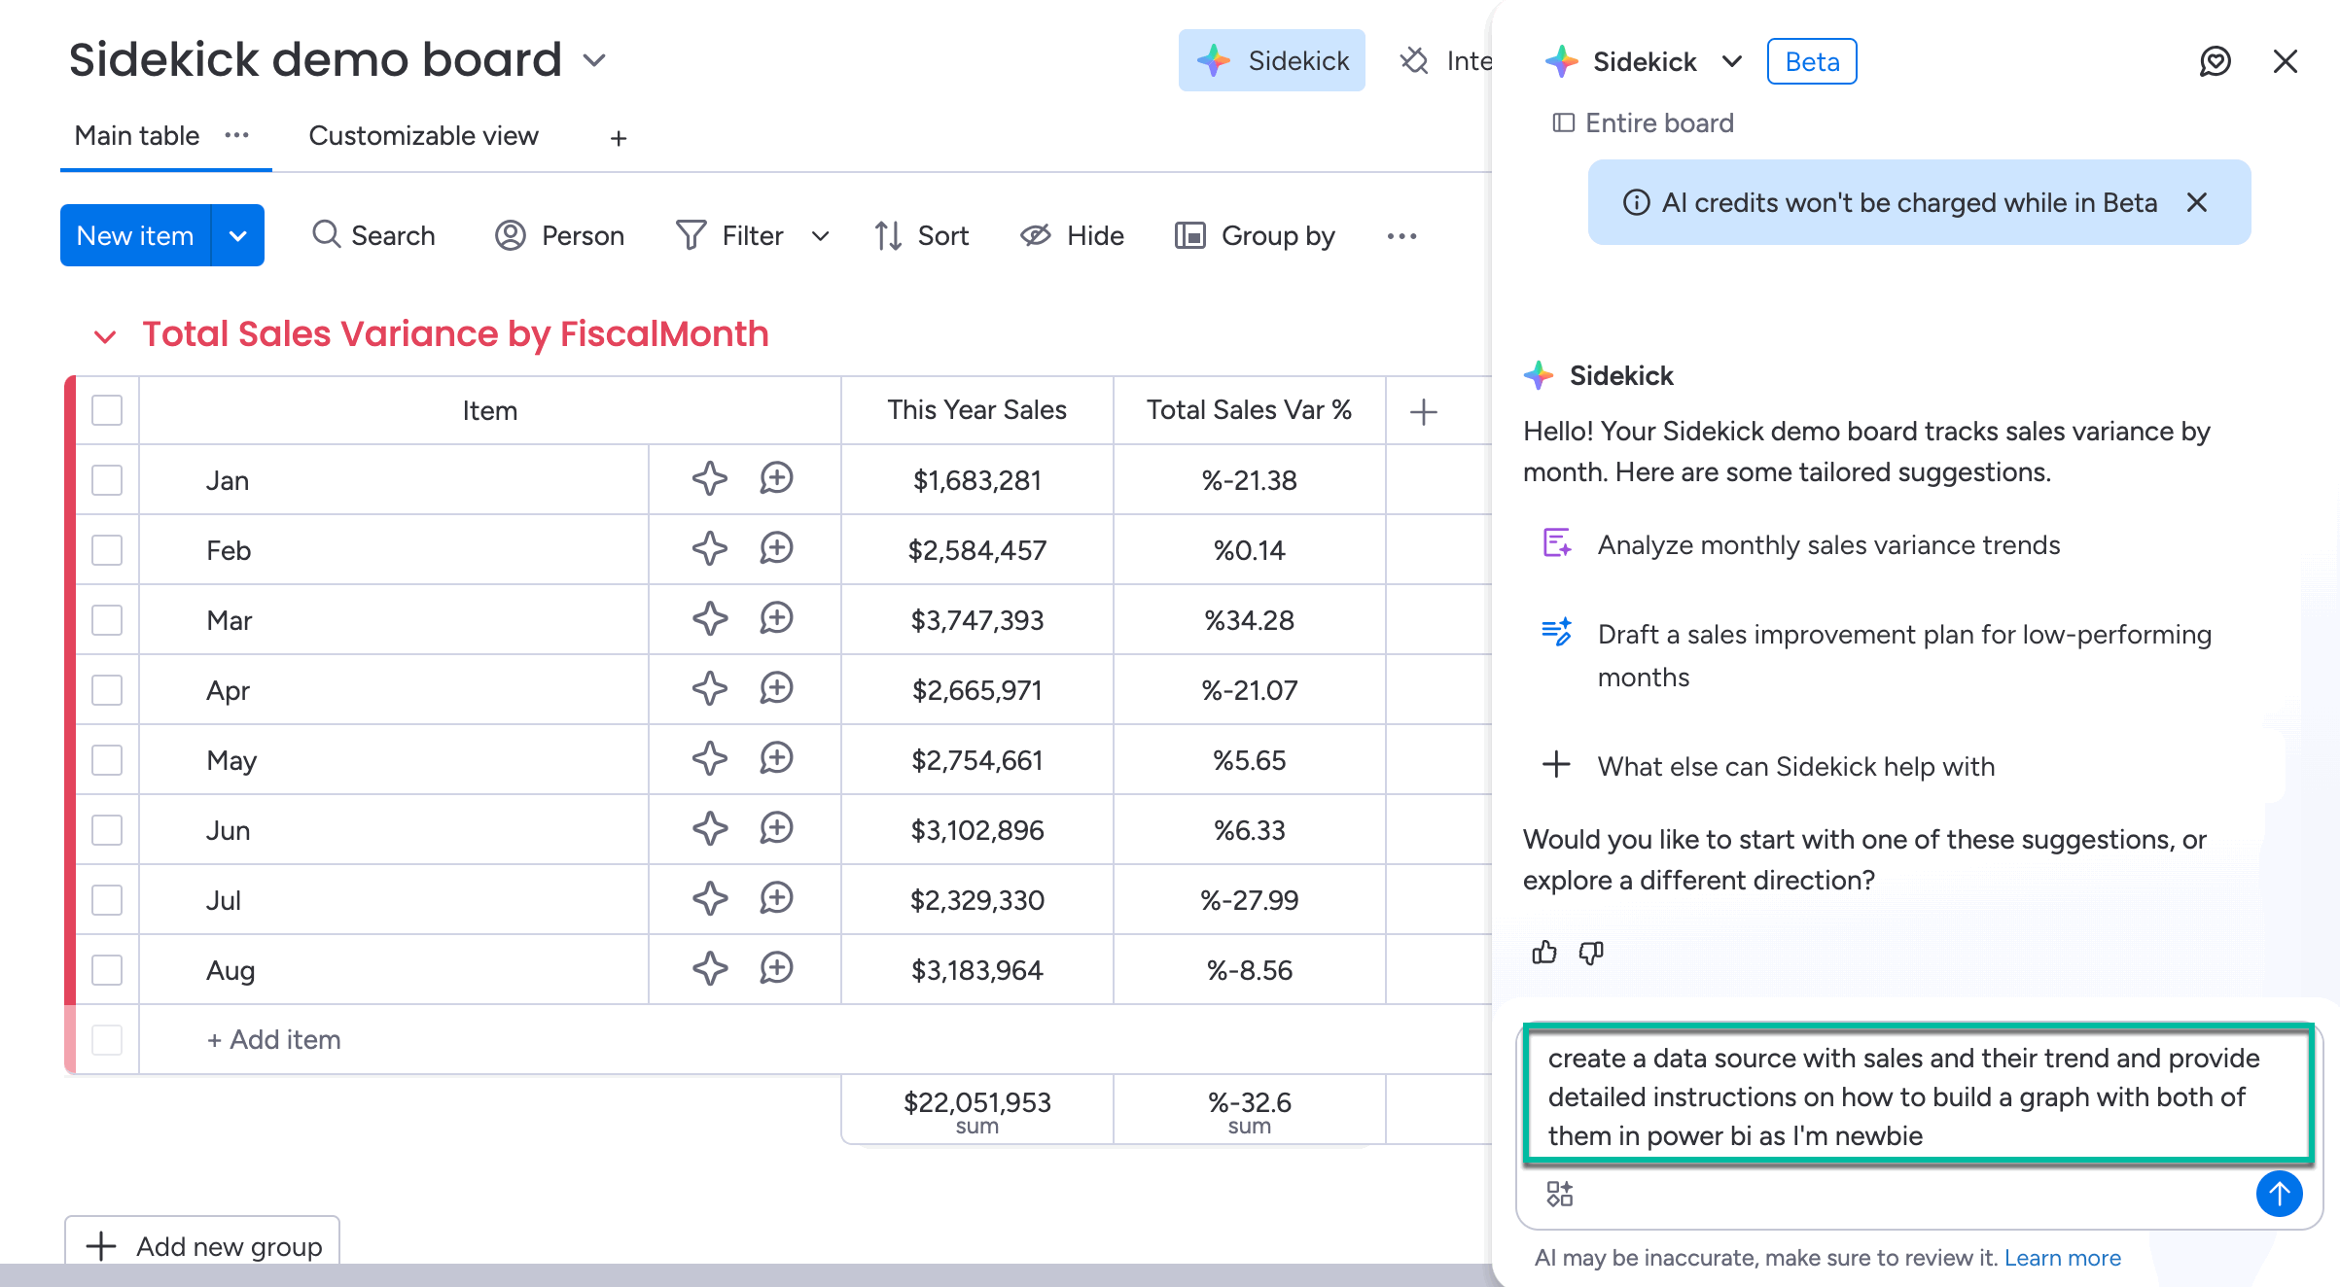Click the thumbs down feedback icon

click(1591, 953)
